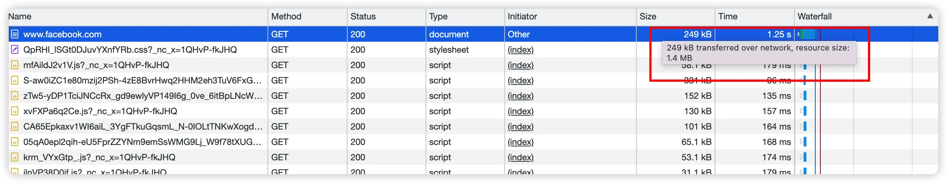
Task: Click the script icon for mfAildJ2v1V.js
Action: pos(14,65)
